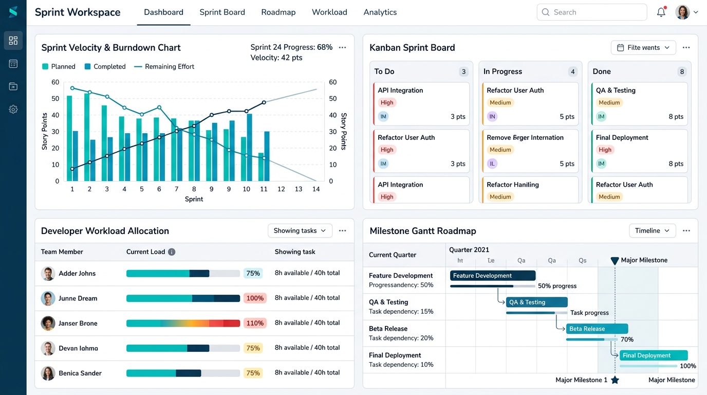The image size is (707, 395).
Task: Click the star icon beside Major Milestone 1
Action: (x=615, y=380)
